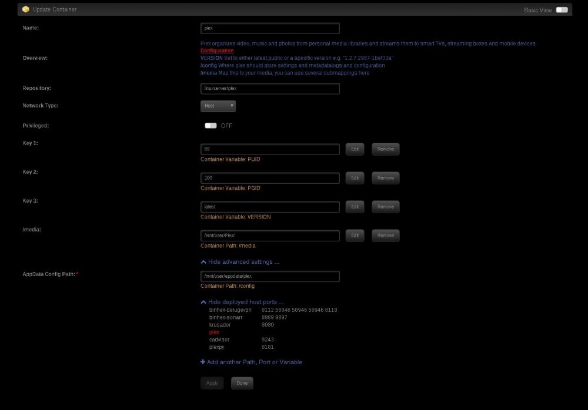Click the Key 3 VERSION value field
This screenshot has width=588, height=410.
click(x=270, y=207)
